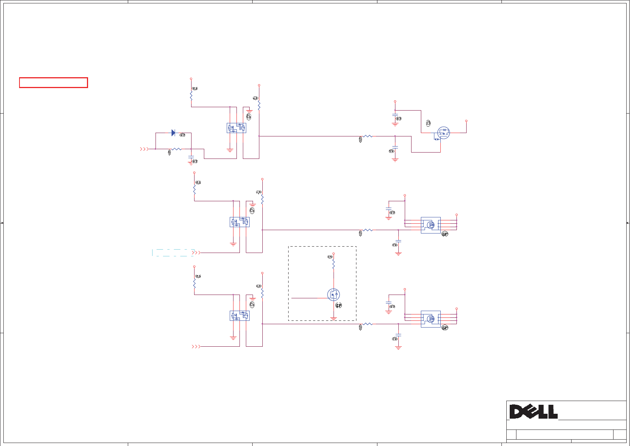This screenshot has width=630, height=446.
Task: Select the resistor wired parallel to the diode
Action: click(x=176, y=149)
